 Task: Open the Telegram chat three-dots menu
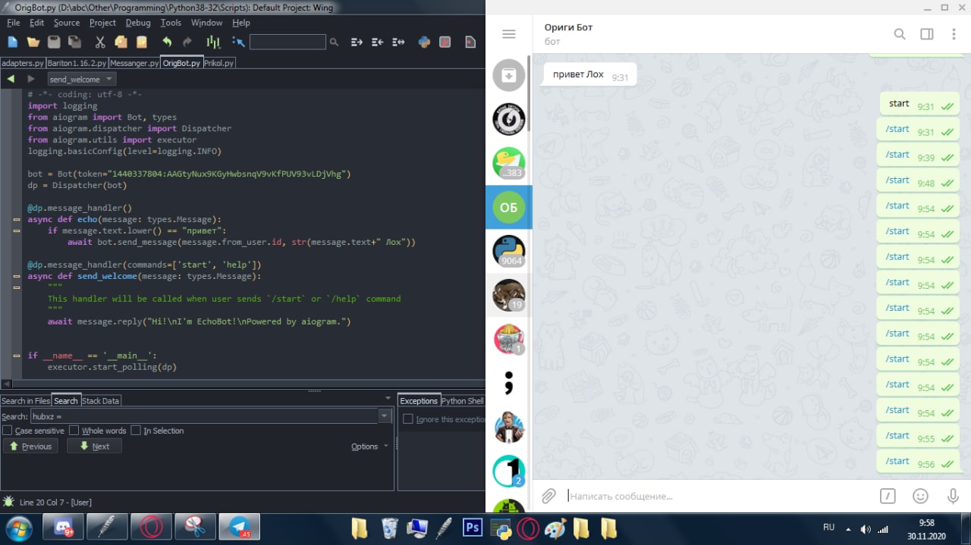(x=954, y=34)
